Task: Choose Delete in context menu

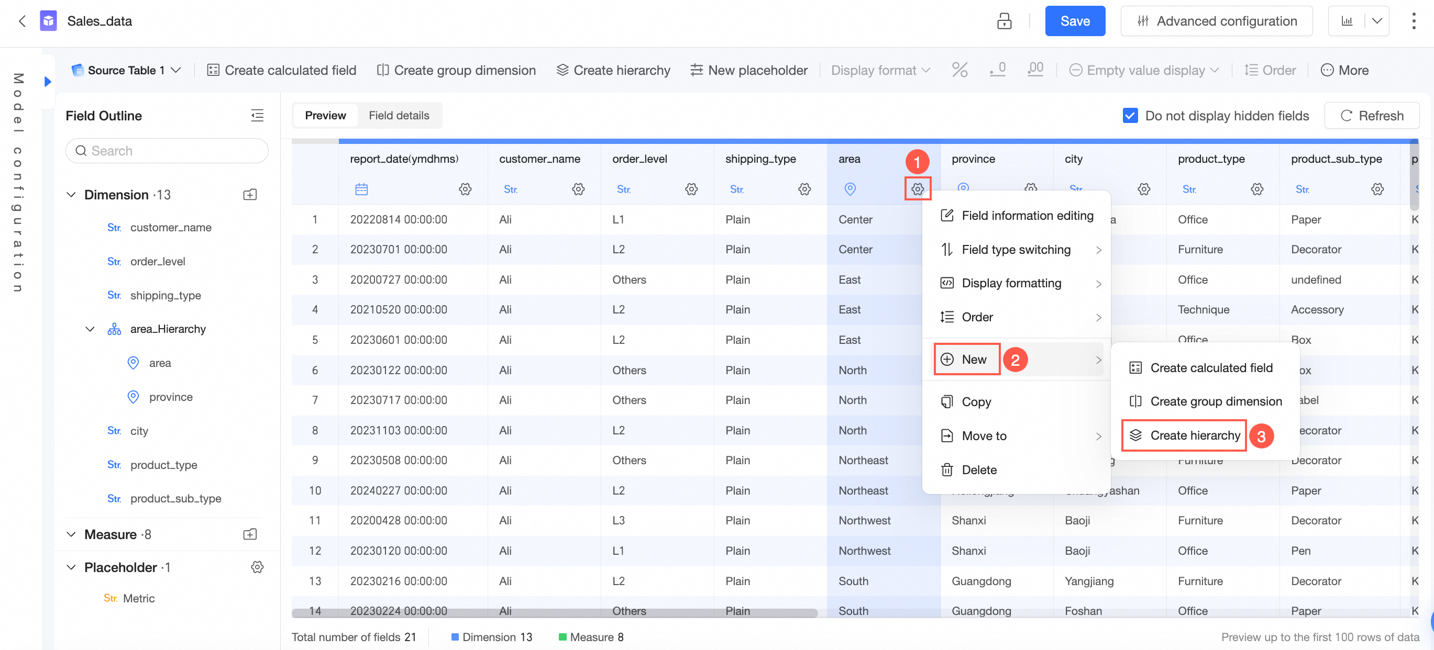Action: tap(1017, 470)
